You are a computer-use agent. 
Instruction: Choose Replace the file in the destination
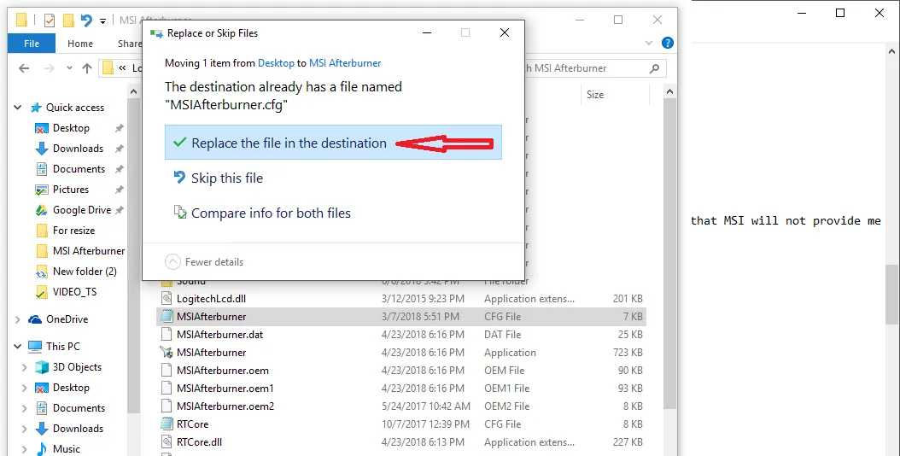click(333, 143)
